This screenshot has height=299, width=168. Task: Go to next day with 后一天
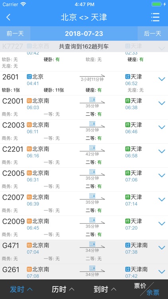pyautogui.click(x=152, y=33)
